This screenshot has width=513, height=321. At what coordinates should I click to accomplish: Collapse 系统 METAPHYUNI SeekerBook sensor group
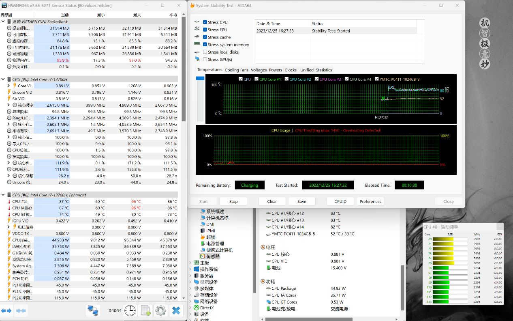[3, 22]
